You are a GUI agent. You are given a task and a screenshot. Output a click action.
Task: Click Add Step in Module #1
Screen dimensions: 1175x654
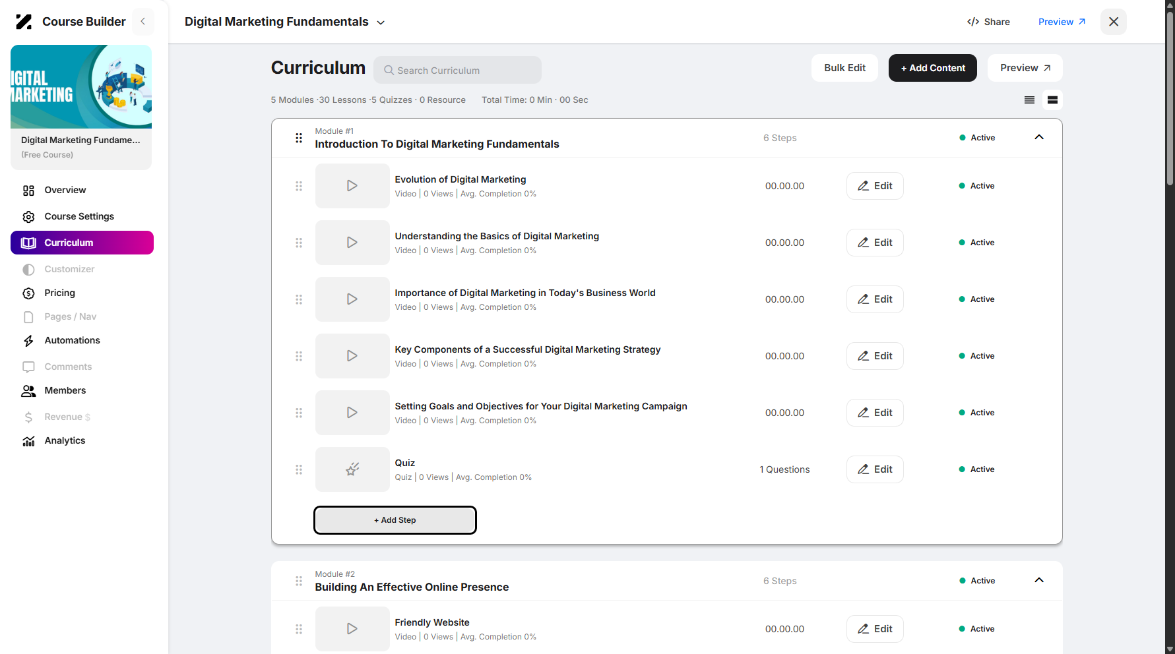pyautogui.click(x=395, y=520)
